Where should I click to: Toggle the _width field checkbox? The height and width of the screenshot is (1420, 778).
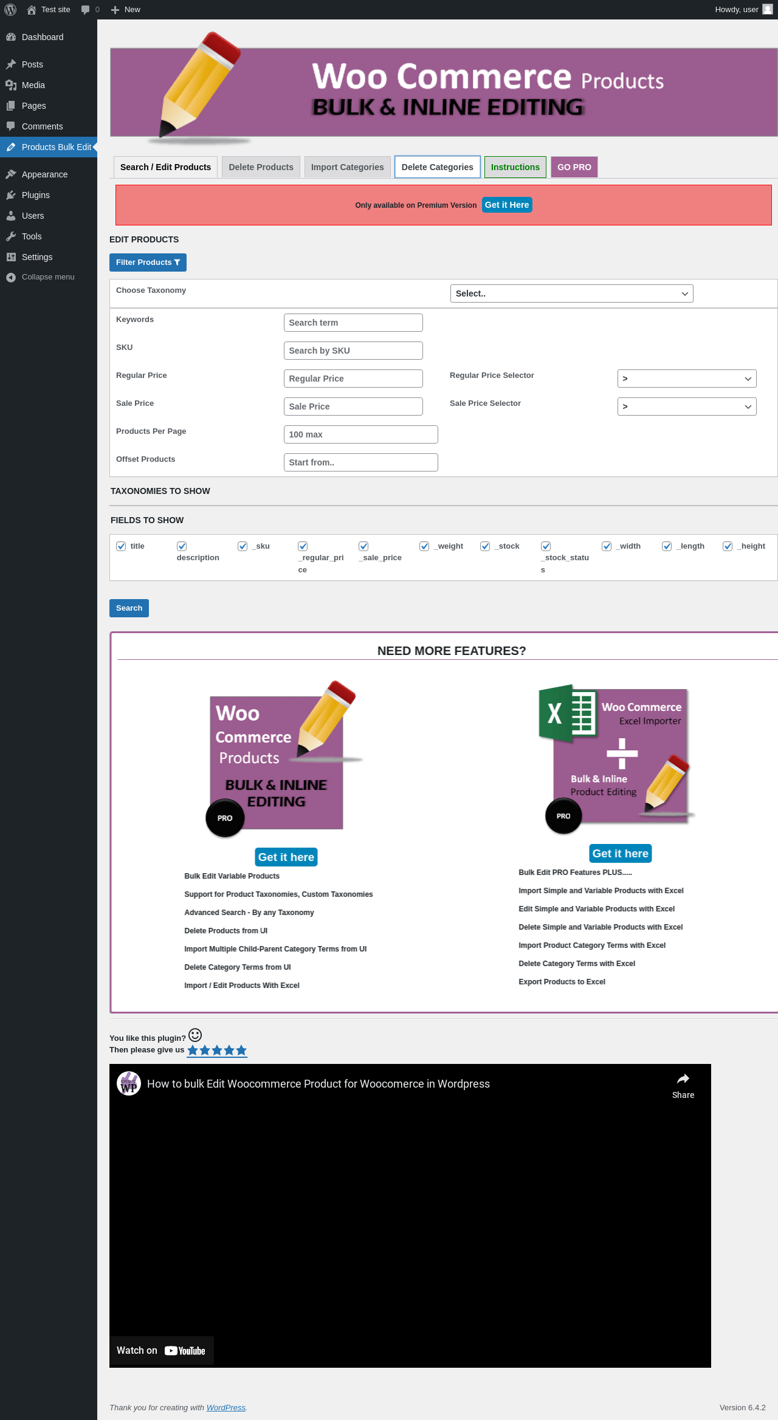607,546
